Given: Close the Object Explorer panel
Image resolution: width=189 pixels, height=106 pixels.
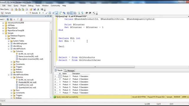Looking at the screenshot, I should (x=50, y=16).
